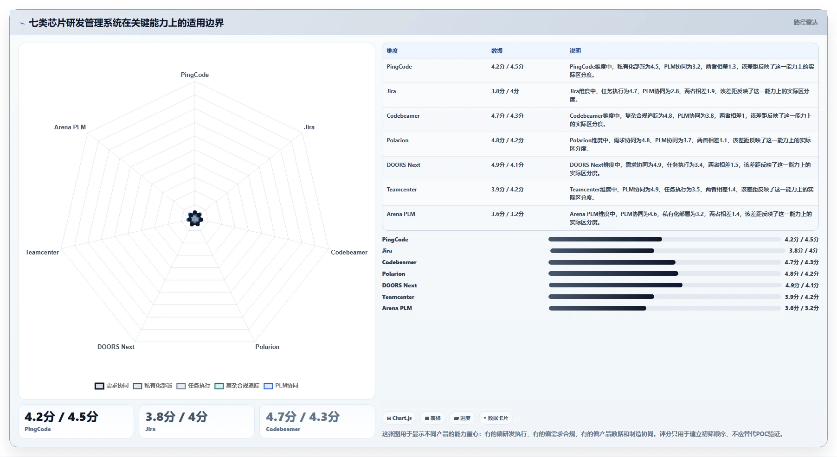Viewport: 837px width, 457px height.
Task: Click the Teamcenter axis label on the radar
Action: (42, 253)
